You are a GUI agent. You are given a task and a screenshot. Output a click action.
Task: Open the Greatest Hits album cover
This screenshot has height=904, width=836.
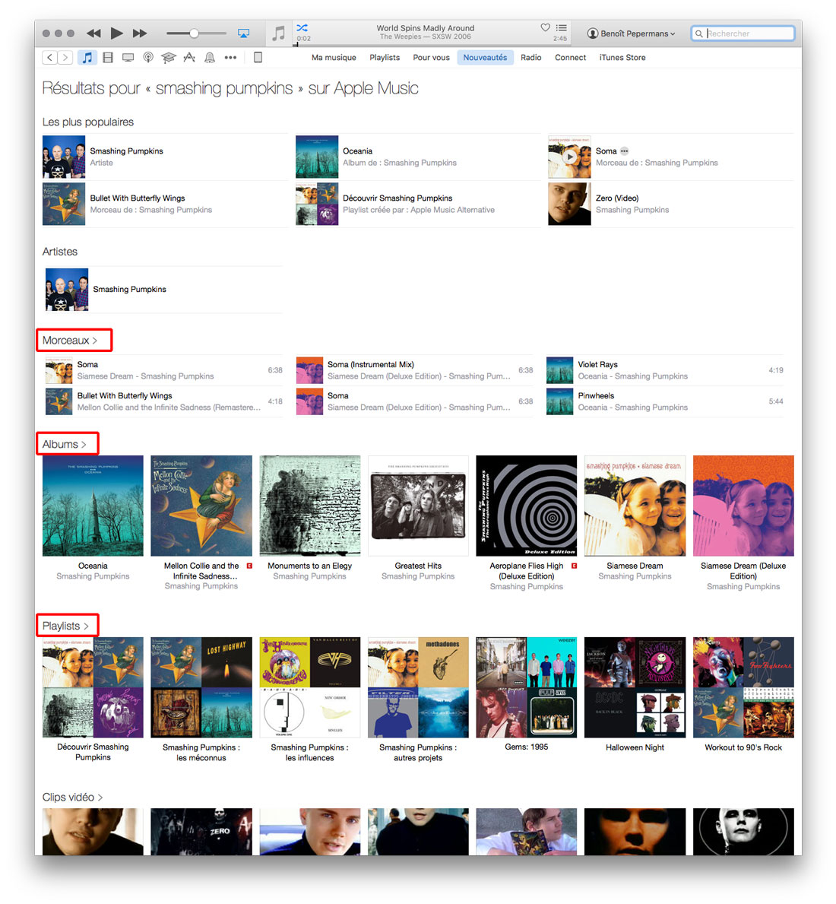click(418, 506)
